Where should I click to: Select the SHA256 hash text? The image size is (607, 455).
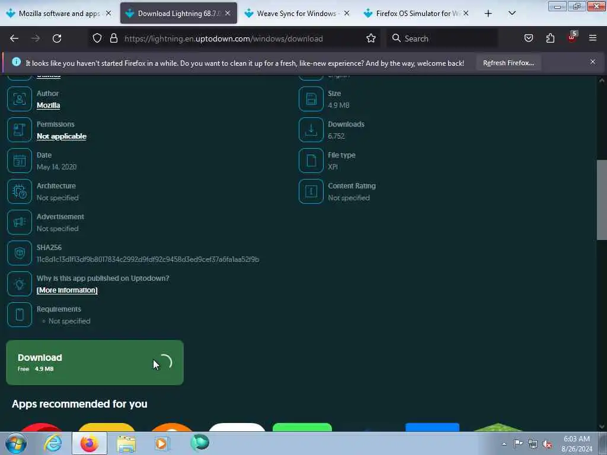[x=148, y=259]
